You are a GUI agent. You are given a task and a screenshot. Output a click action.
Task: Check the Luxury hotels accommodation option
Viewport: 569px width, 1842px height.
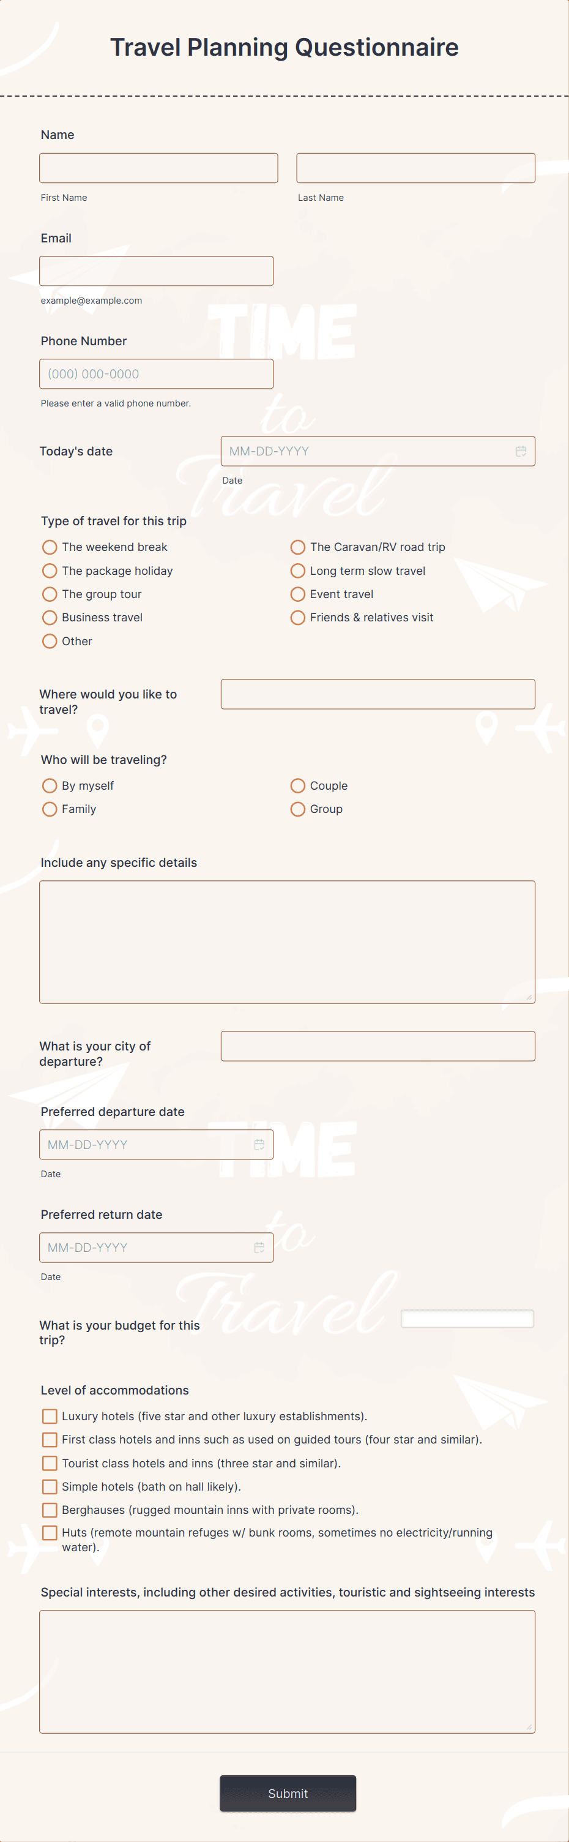[50, 1416]
